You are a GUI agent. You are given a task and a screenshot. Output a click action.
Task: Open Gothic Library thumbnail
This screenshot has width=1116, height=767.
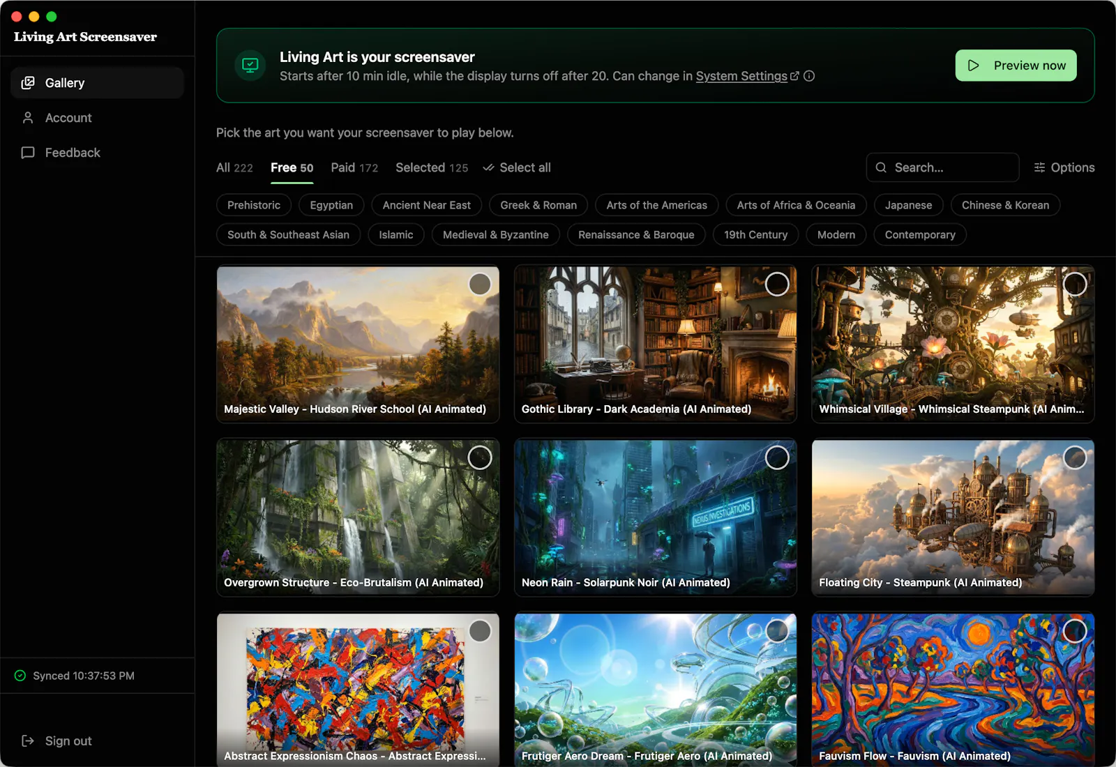pos(656,344)
